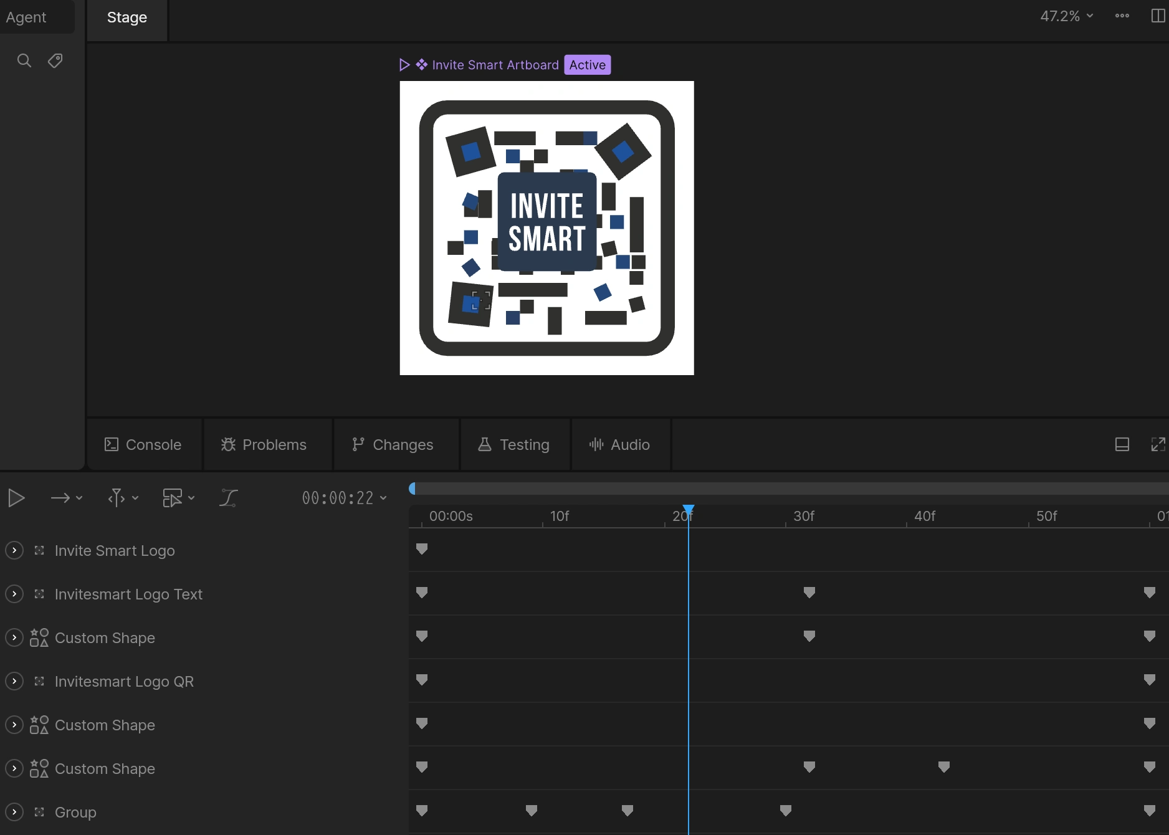Click the 30f mark on timeline ruler
Screen dimensions: 1169x835
point(804,516)
